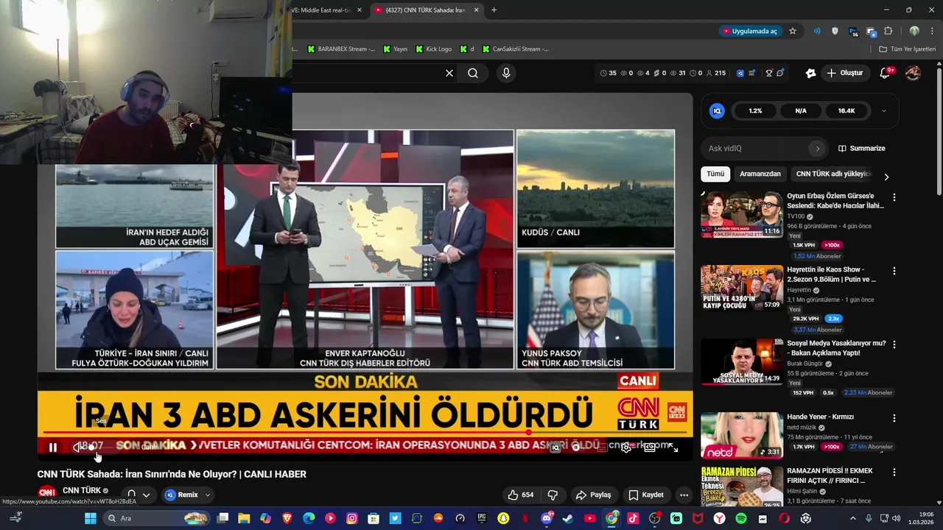Open the video player settings gear
This screenshot has width=943, height=530.
[625, 447]
